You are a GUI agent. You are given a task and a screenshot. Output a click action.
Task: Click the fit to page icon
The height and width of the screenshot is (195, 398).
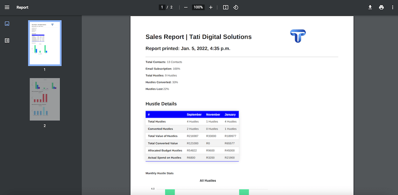click(226, 7)
